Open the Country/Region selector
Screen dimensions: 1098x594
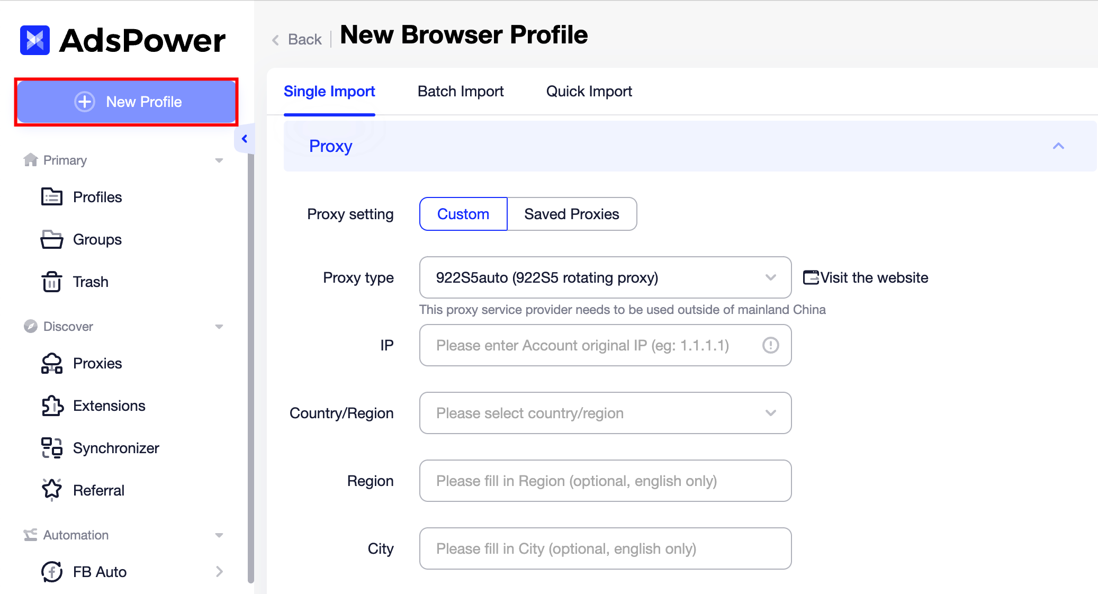(x=605, y=413)
